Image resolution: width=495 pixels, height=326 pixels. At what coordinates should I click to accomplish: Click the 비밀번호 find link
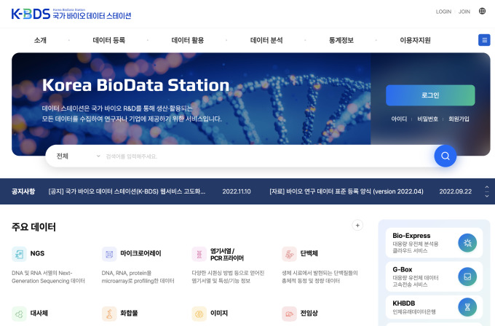click(x=427, y=119)
